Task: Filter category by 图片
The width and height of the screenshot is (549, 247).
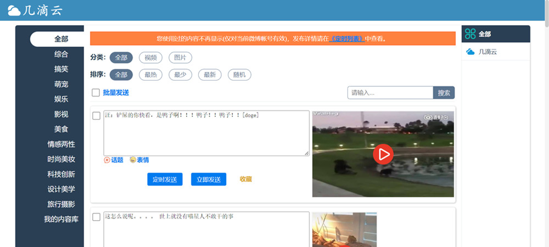Action: 180,58
